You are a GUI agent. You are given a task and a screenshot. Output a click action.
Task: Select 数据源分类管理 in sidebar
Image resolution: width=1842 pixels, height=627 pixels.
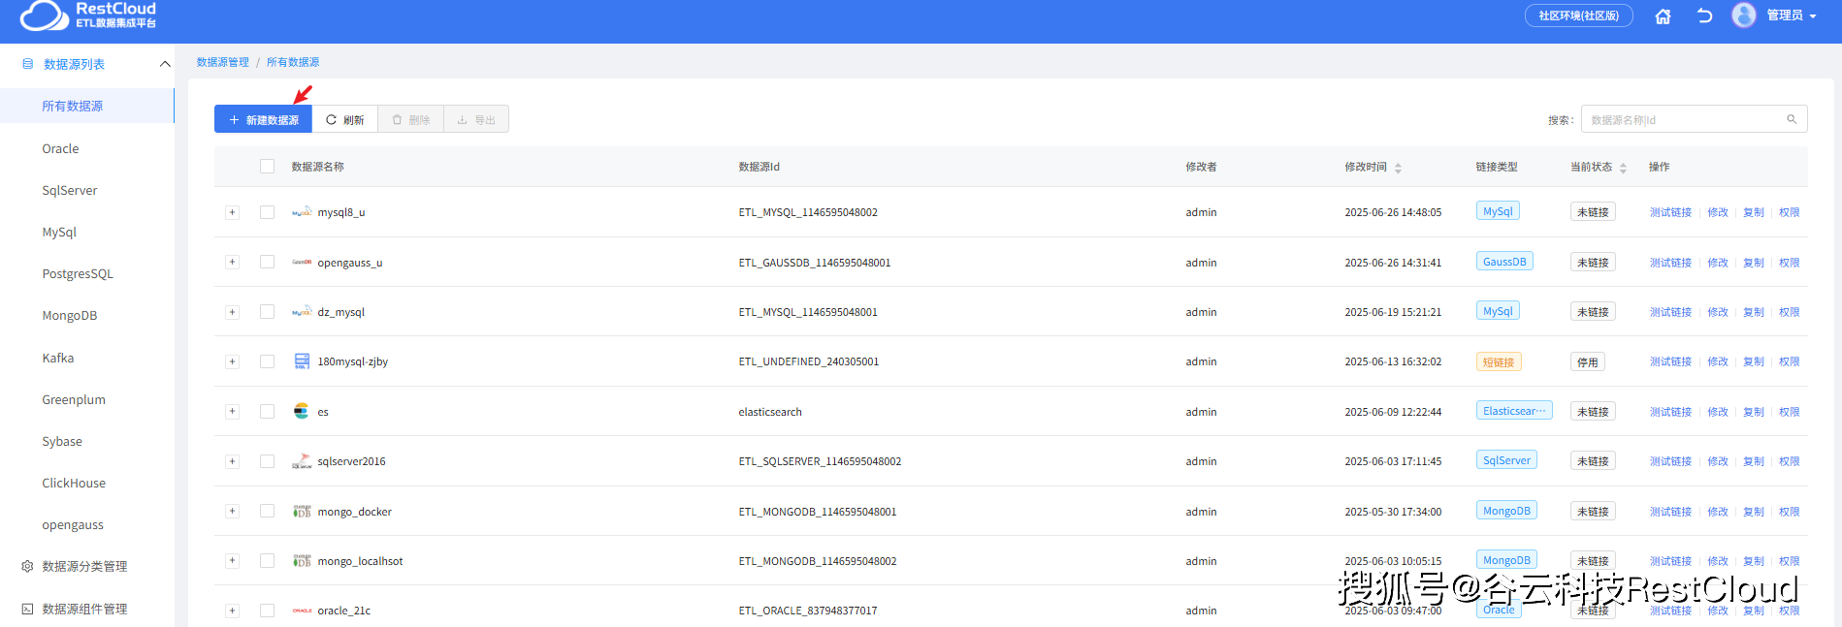(x=84, y=566)
